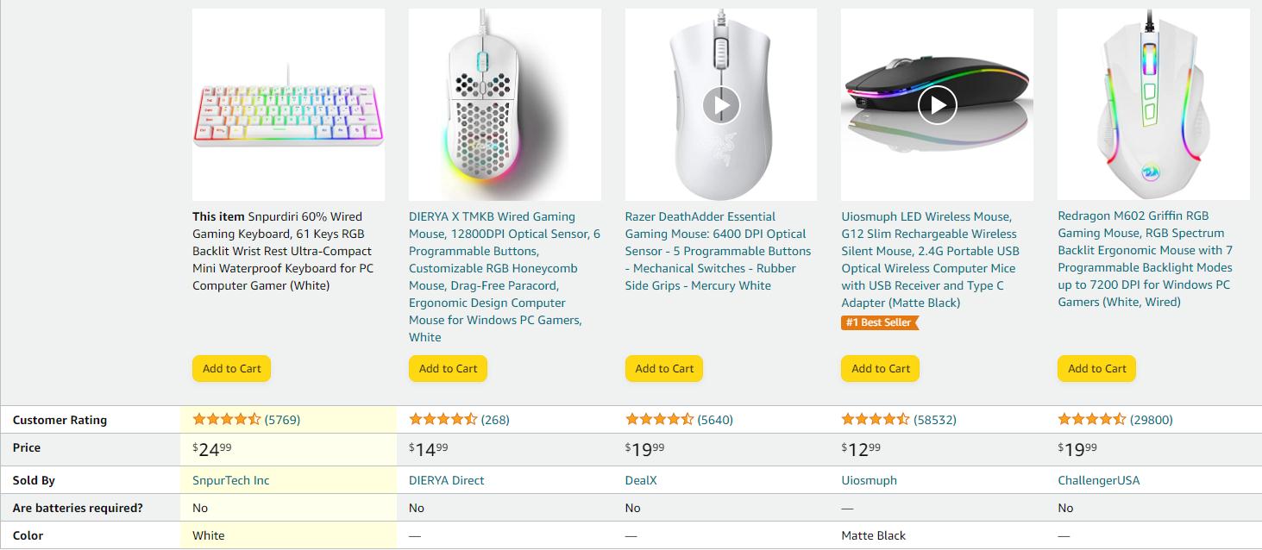Click star rating of Snpurdiri keyboard
The height and width of the screenshot is (550, 1262).
(x=226, y=420)
